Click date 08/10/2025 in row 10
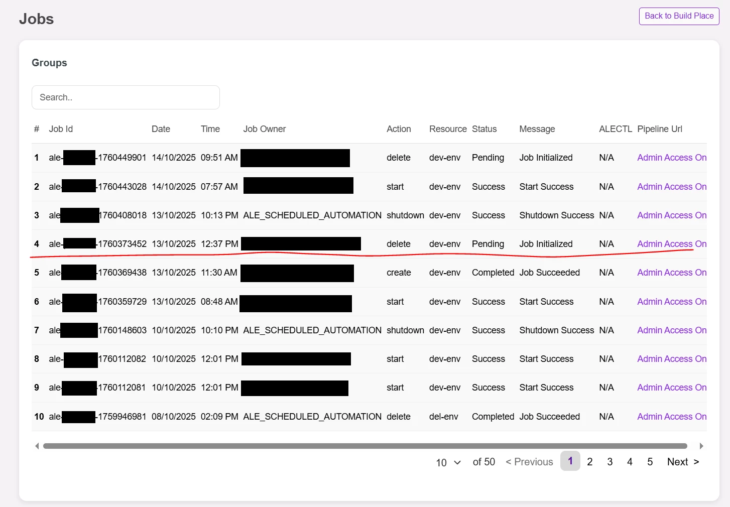The height and width of the screenshot is (507, 730). click(174, 417)
